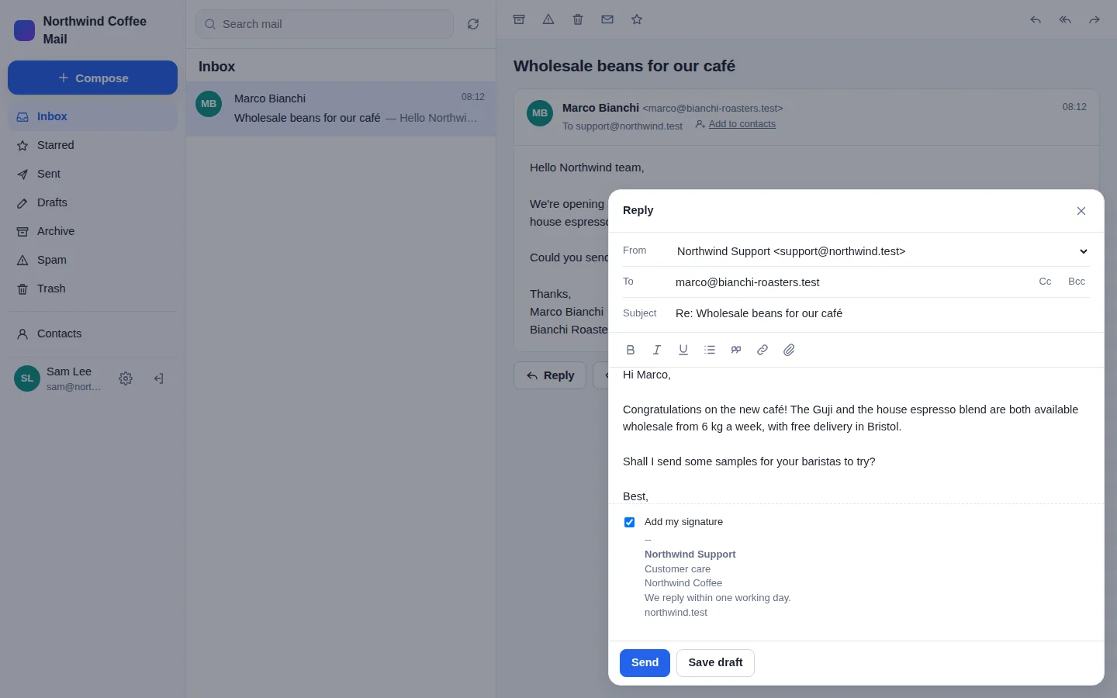Click the sign-out icon

(x=158, y=378)
